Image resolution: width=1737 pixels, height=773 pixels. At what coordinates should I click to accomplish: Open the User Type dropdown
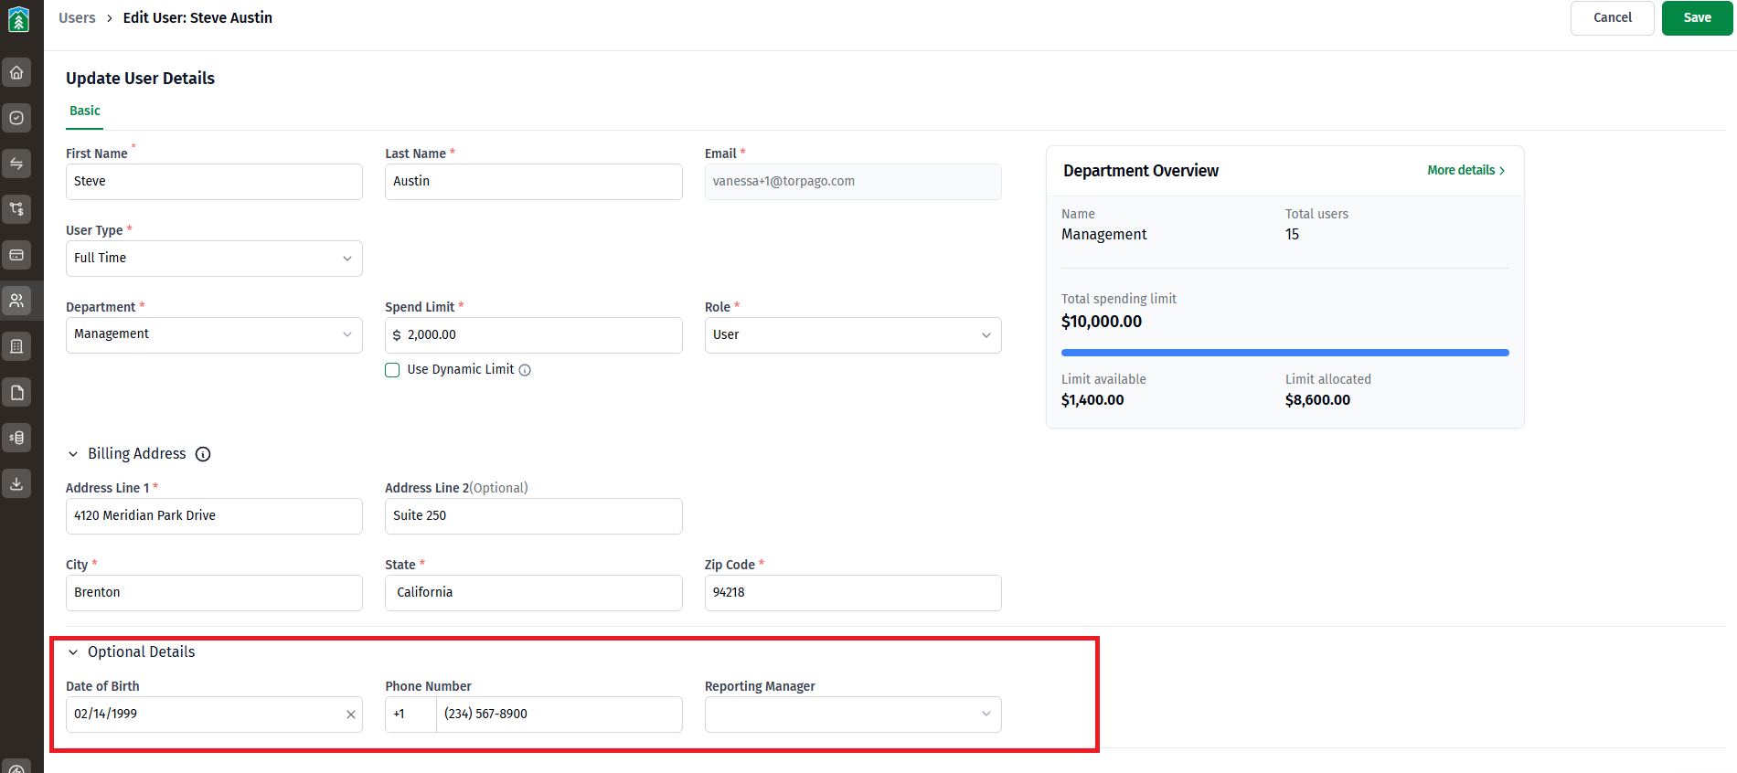click(214, 259)
